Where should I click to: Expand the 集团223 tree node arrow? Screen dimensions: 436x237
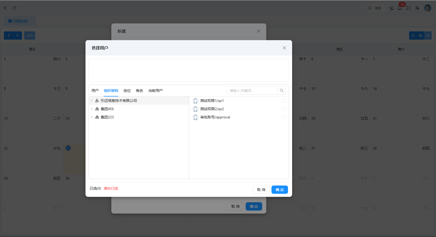coord(92,117)
